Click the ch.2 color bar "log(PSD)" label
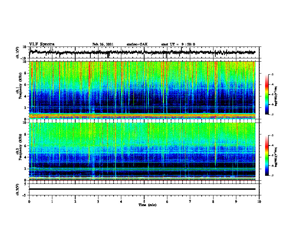The image size is (292, 226). pyautogui.click(x=276, y=157)
